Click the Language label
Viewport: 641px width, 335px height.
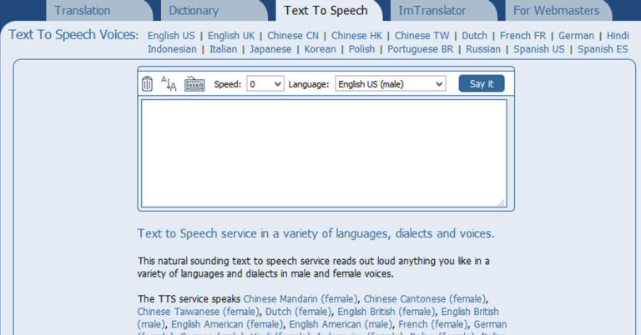tap(309, 84)
